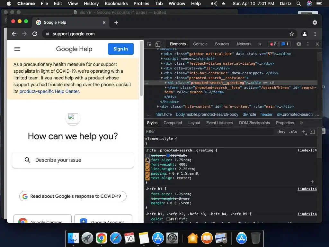View site info via the padlock icon
The height and width of the screenshot is (247, 329).
click(48, 34)
